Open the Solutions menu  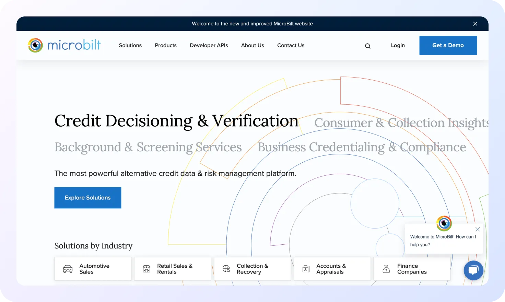click(x=130, y=45)
